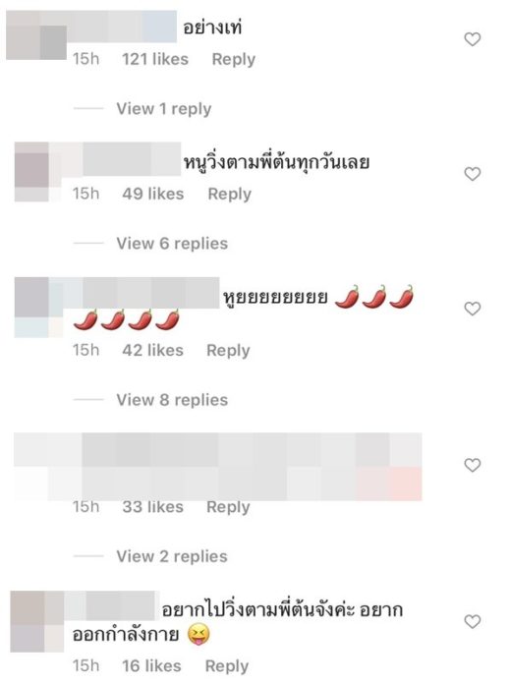Reply to the 42 likes comment
Screen dimensions: 510x684
point(228,351)
